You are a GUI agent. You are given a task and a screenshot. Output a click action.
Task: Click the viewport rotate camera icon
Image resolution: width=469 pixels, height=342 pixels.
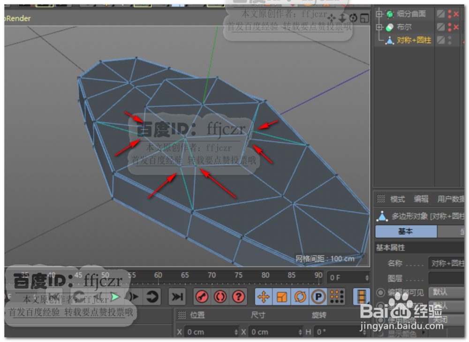tap(353, 18)
